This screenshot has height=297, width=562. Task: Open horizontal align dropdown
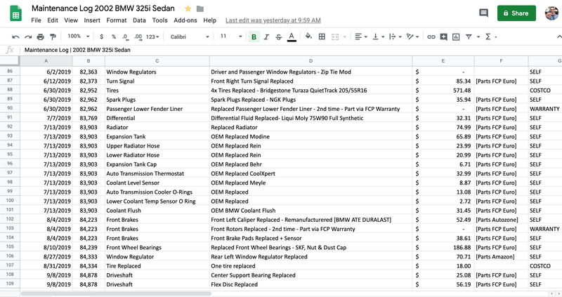click(360, 37)
